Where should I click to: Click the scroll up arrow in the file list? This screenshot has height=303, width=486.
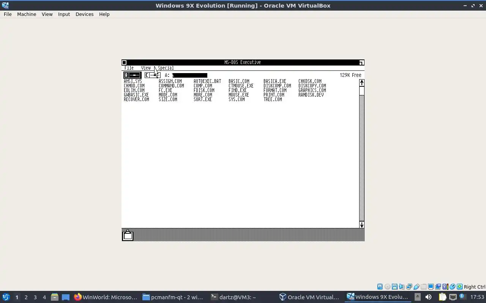pos(361,83)
